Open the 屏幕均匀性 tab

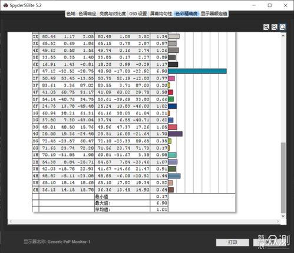pyautogui.click(x=161, y=14)
